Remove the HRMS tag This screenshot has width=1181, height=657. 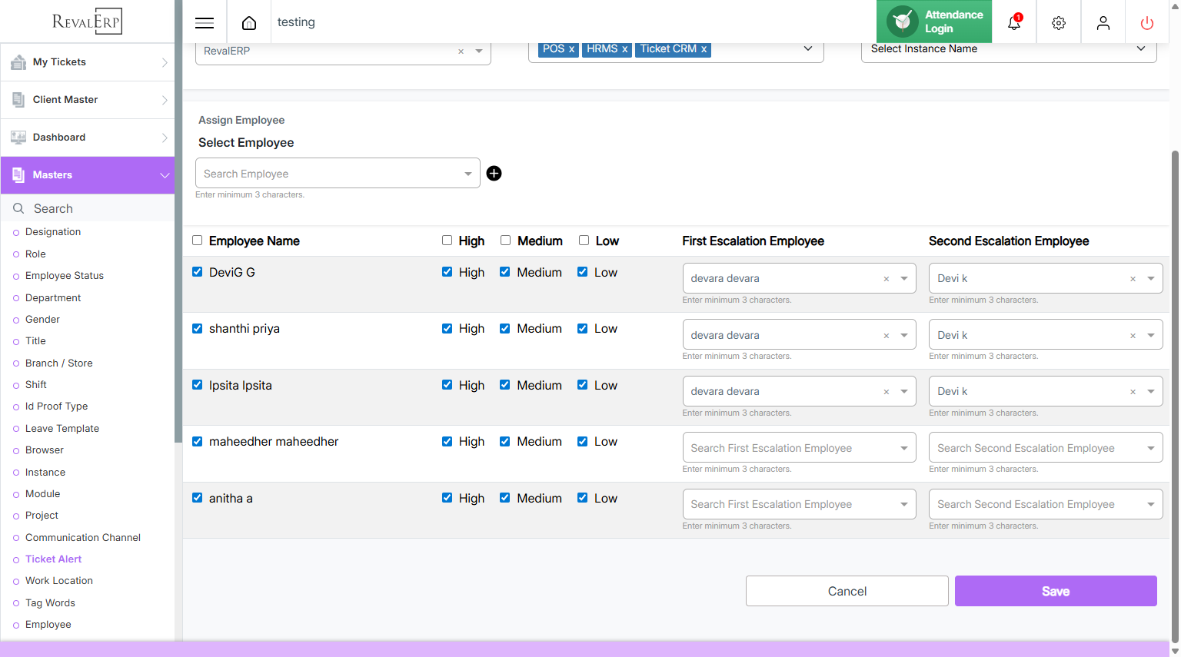pyautogui.click(x=625, y=49)
